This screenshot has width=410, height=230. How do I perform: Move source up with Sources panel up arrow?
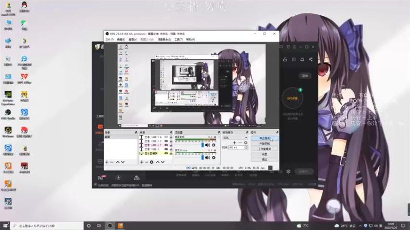pos(158,162)
